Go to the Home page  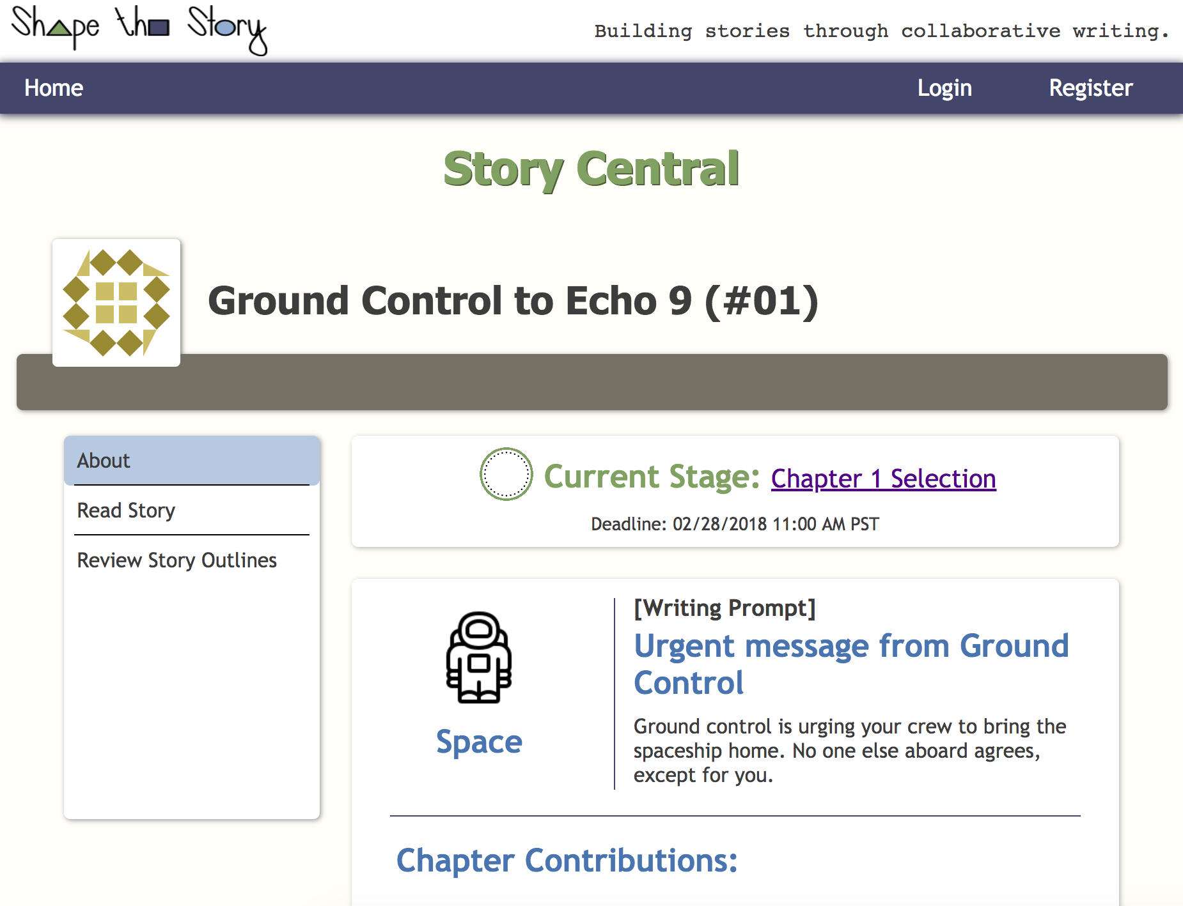(x=54, y=88)
